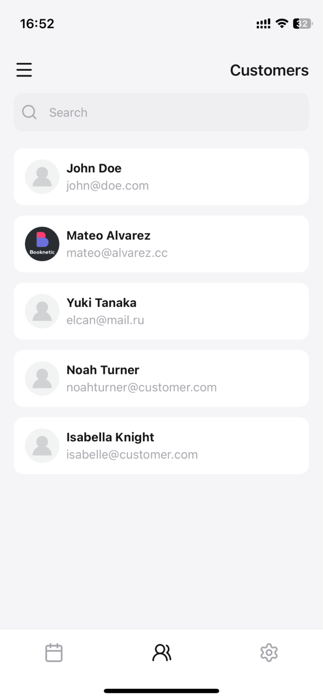The width and height of the screenshot is (323, 700).
Task: Tap Isabella Knight's avatar placeholder
Action: point(42,446)
